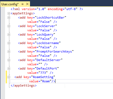
Task: Toggle the pin icon on User.config tab
Action: (x=22, y=4)
